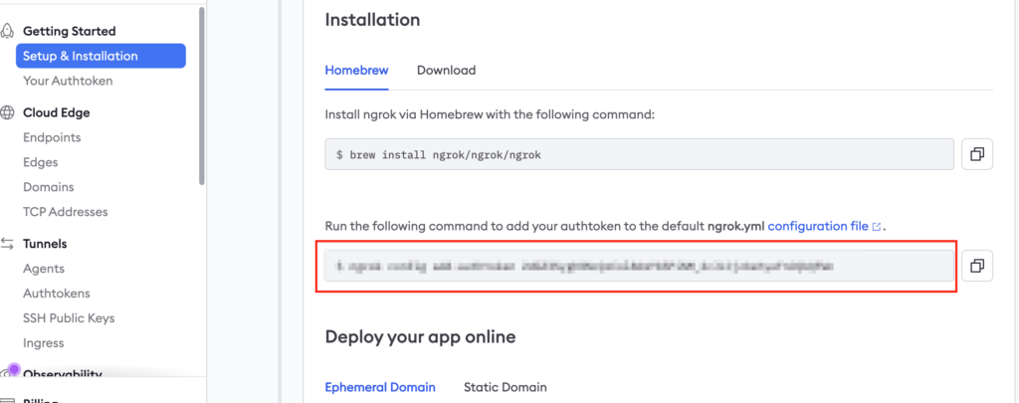Click the Tunnels section header
This screenshot has width=1019, height=403.
click(x=45, y=244)
